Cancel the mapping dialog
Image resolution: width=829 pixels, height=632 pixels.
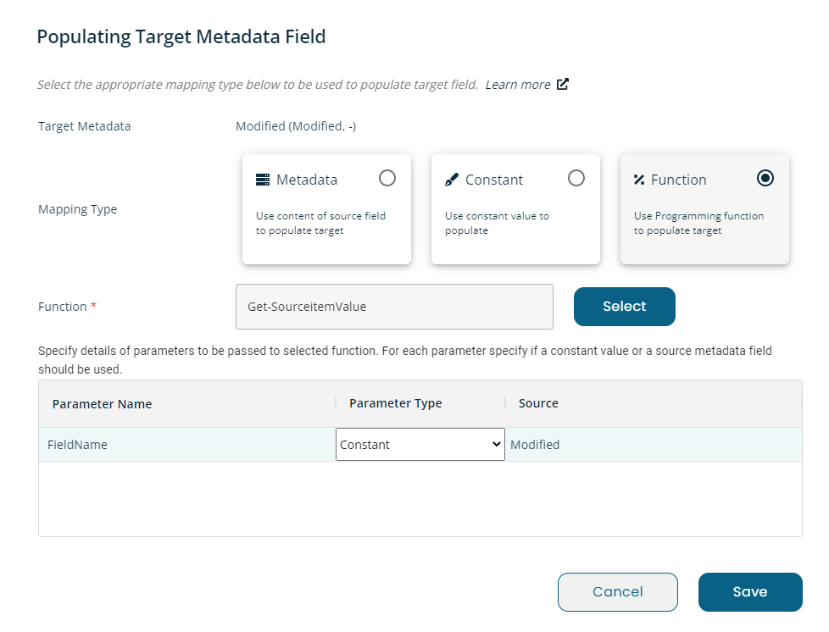[x=618, y=592]
